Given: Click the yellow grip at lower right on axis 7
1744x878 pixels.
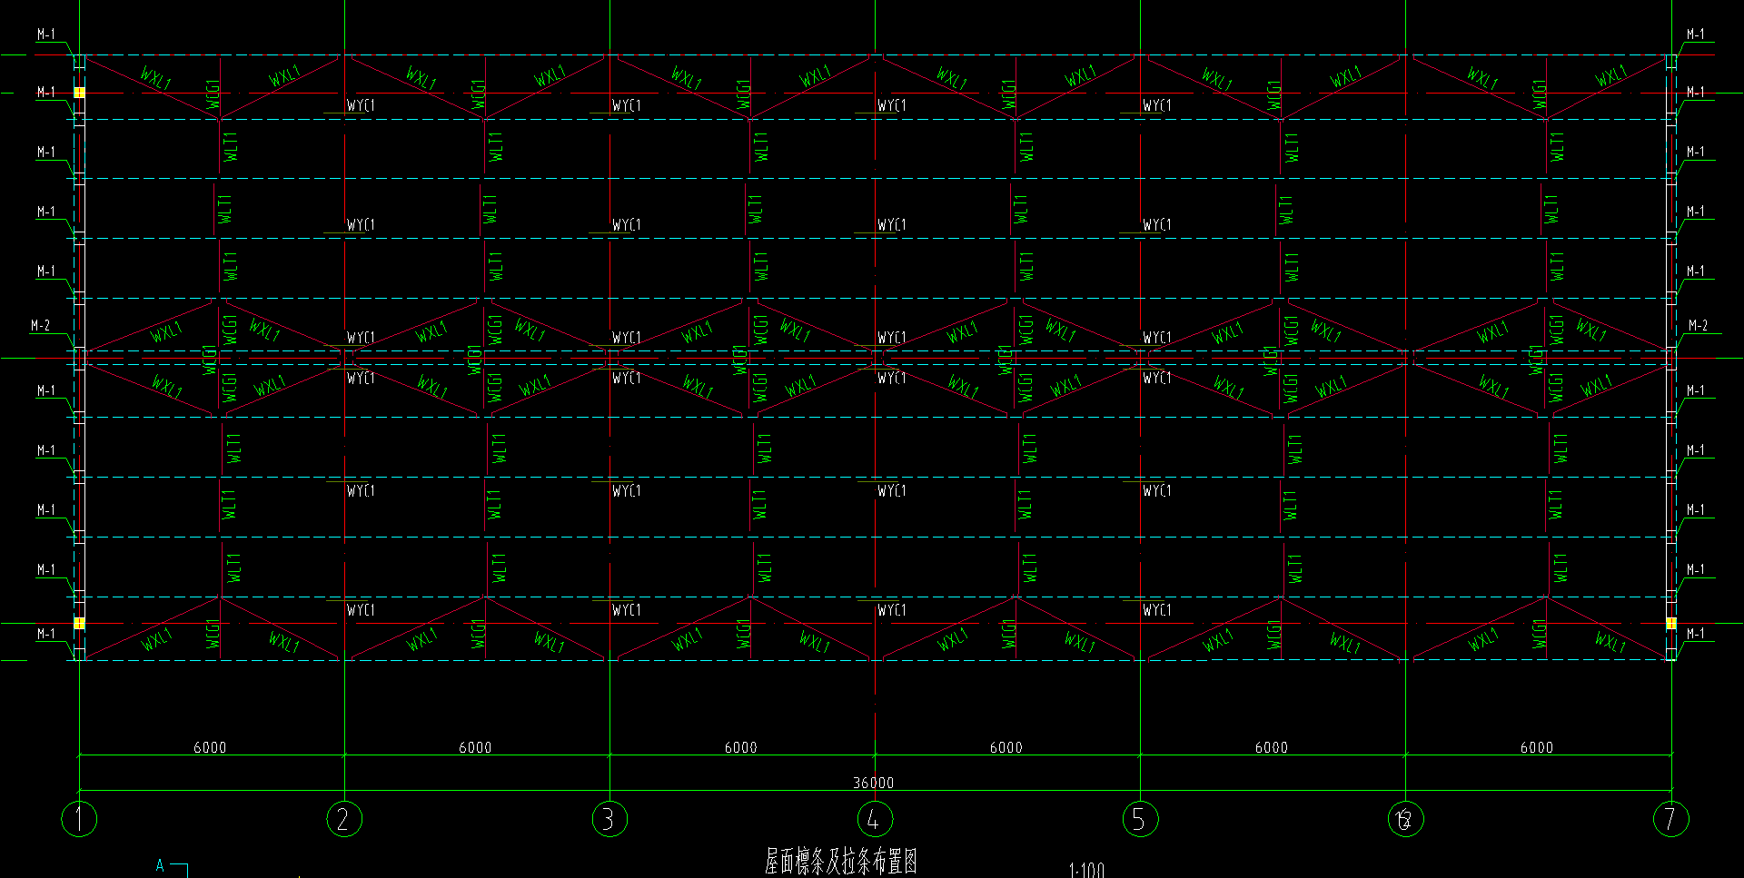Looking at the screenshot, I should [1670, 623].
